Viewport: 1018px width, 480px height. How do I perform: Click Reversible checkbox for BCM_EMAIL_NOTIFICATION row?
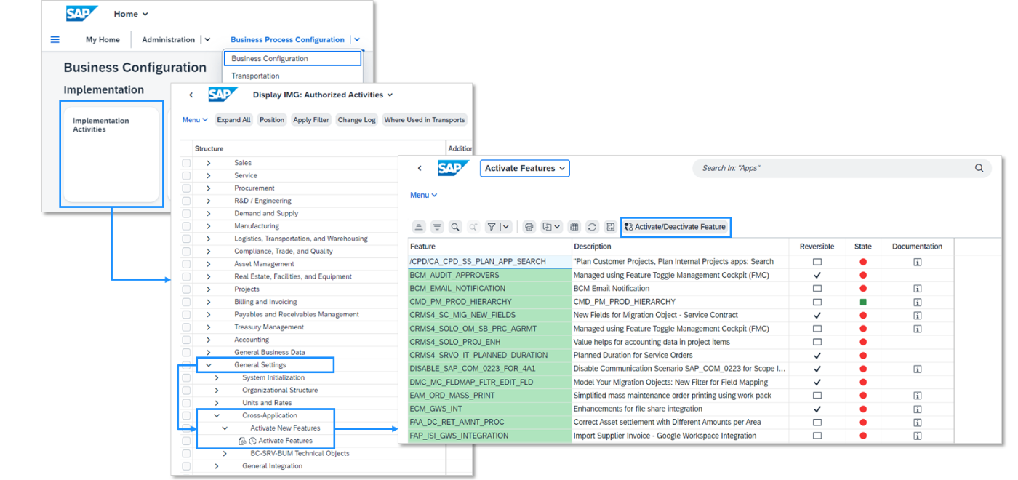click(x=817, y=289)
